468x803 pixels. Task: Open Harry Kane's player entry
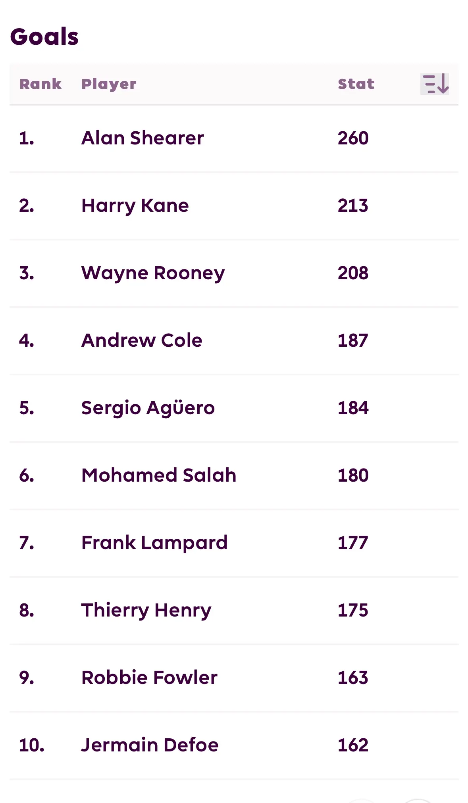[x=135, y=206]
